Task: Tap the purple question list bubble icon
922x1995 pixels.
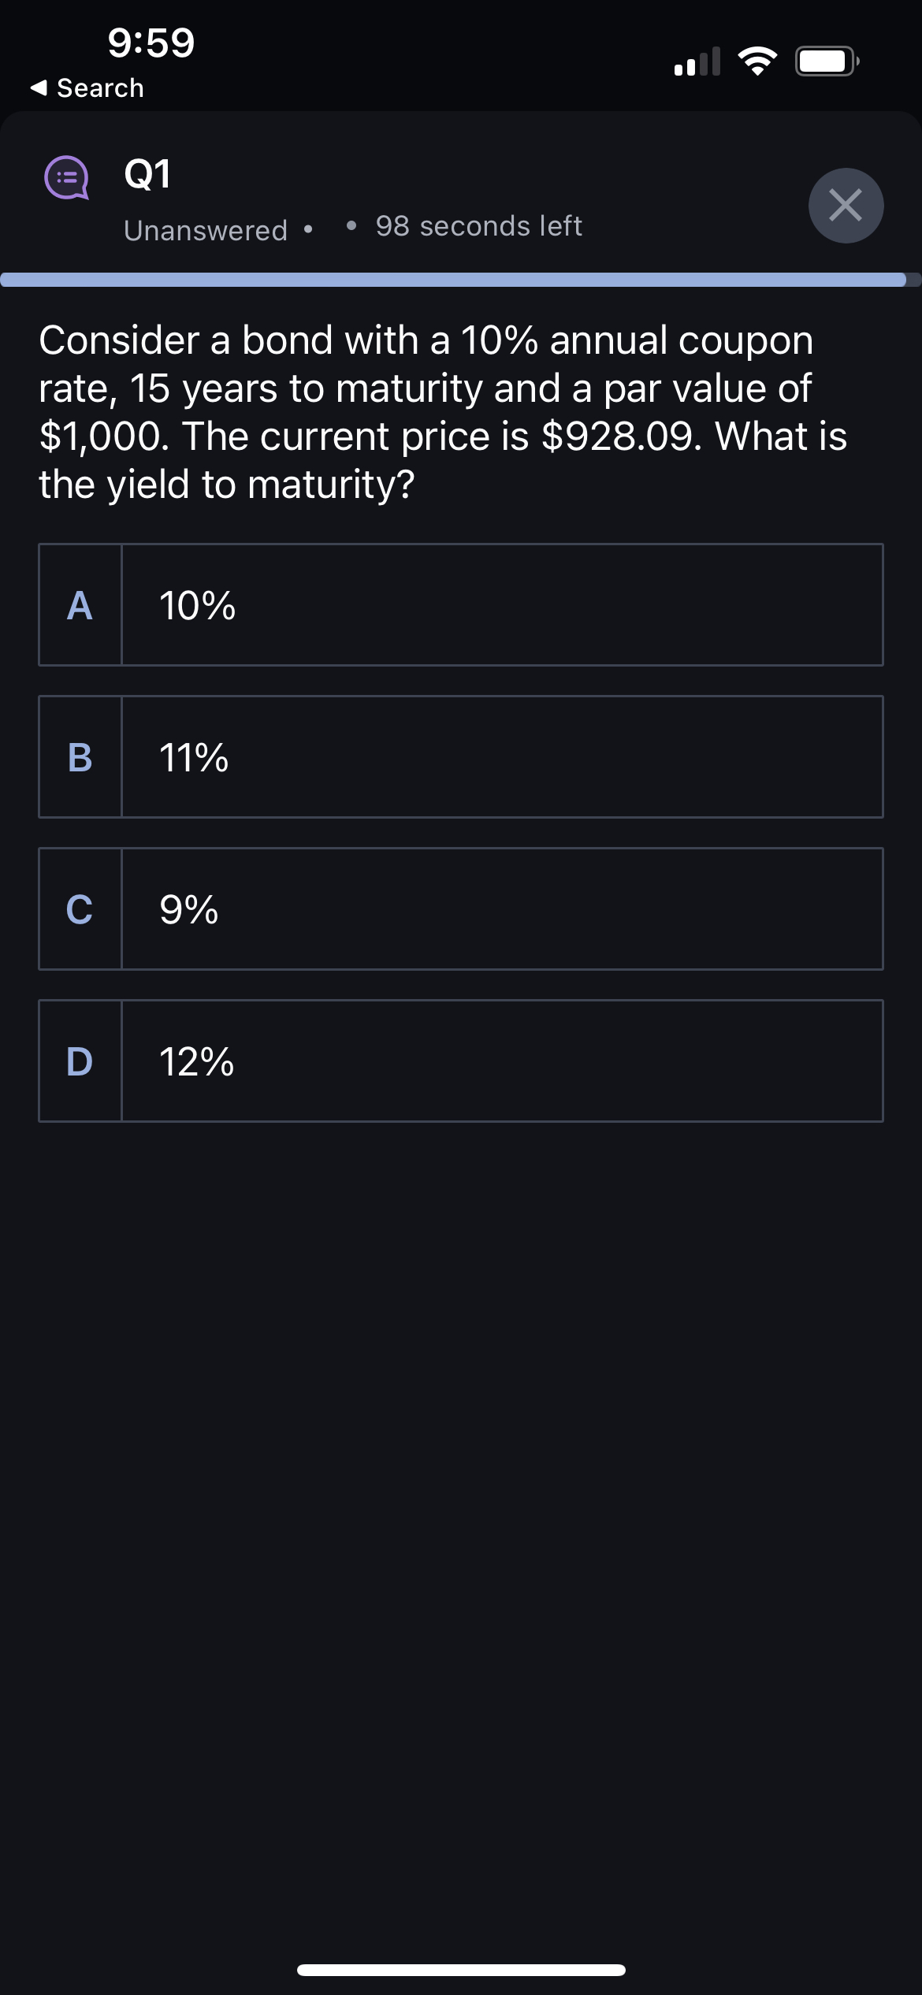Action: (x=66, y=177)
